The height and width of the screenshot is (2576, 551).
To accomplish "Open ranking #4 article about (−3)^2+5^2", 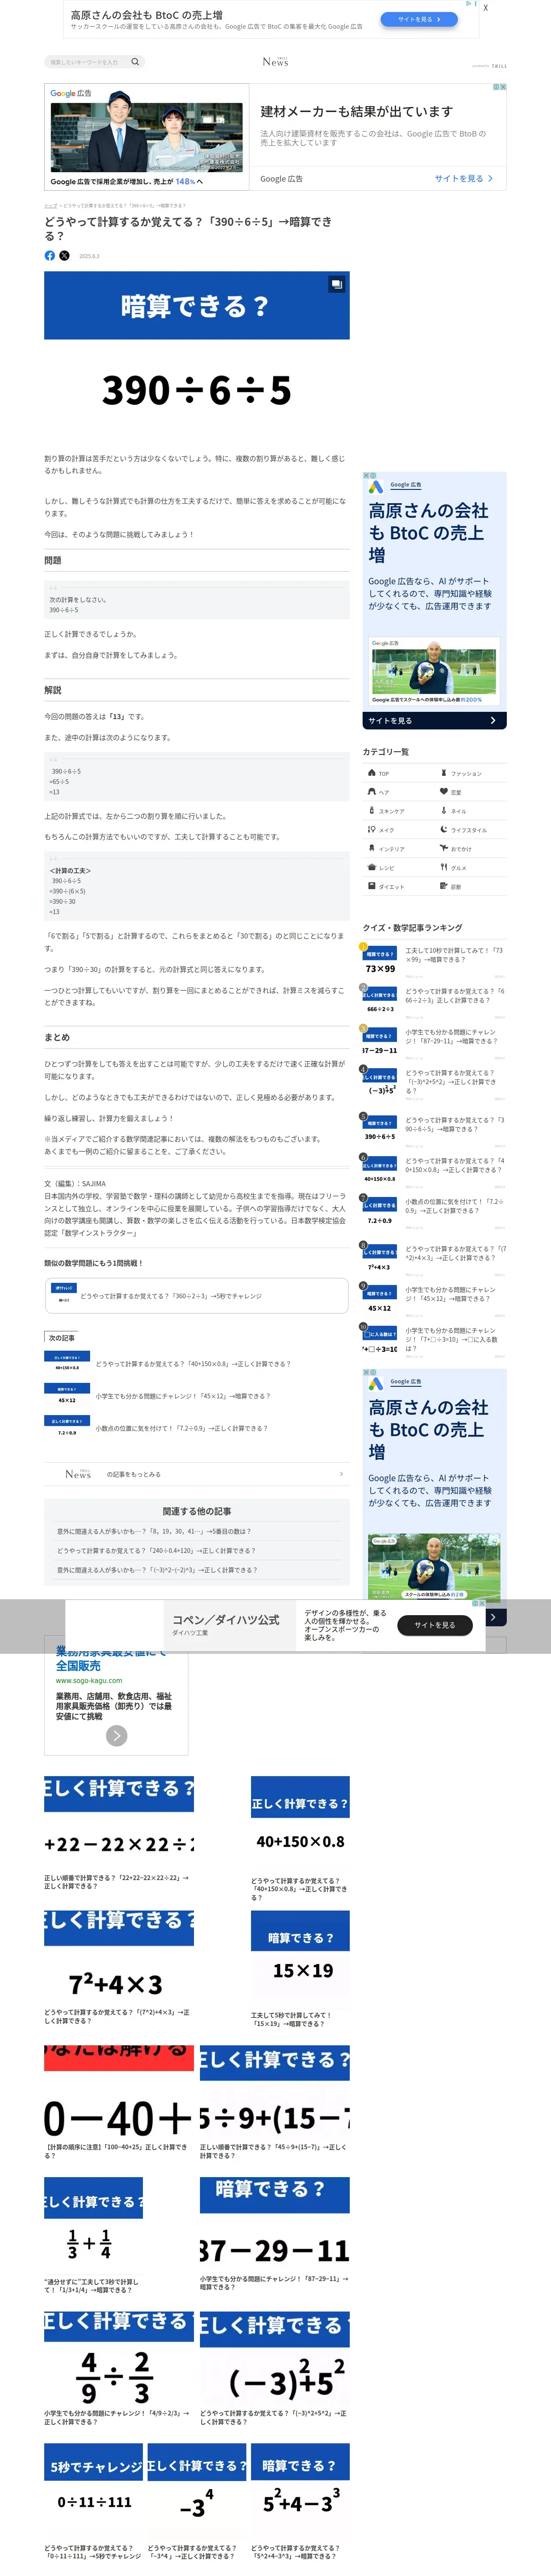I will coord(452,1081).
